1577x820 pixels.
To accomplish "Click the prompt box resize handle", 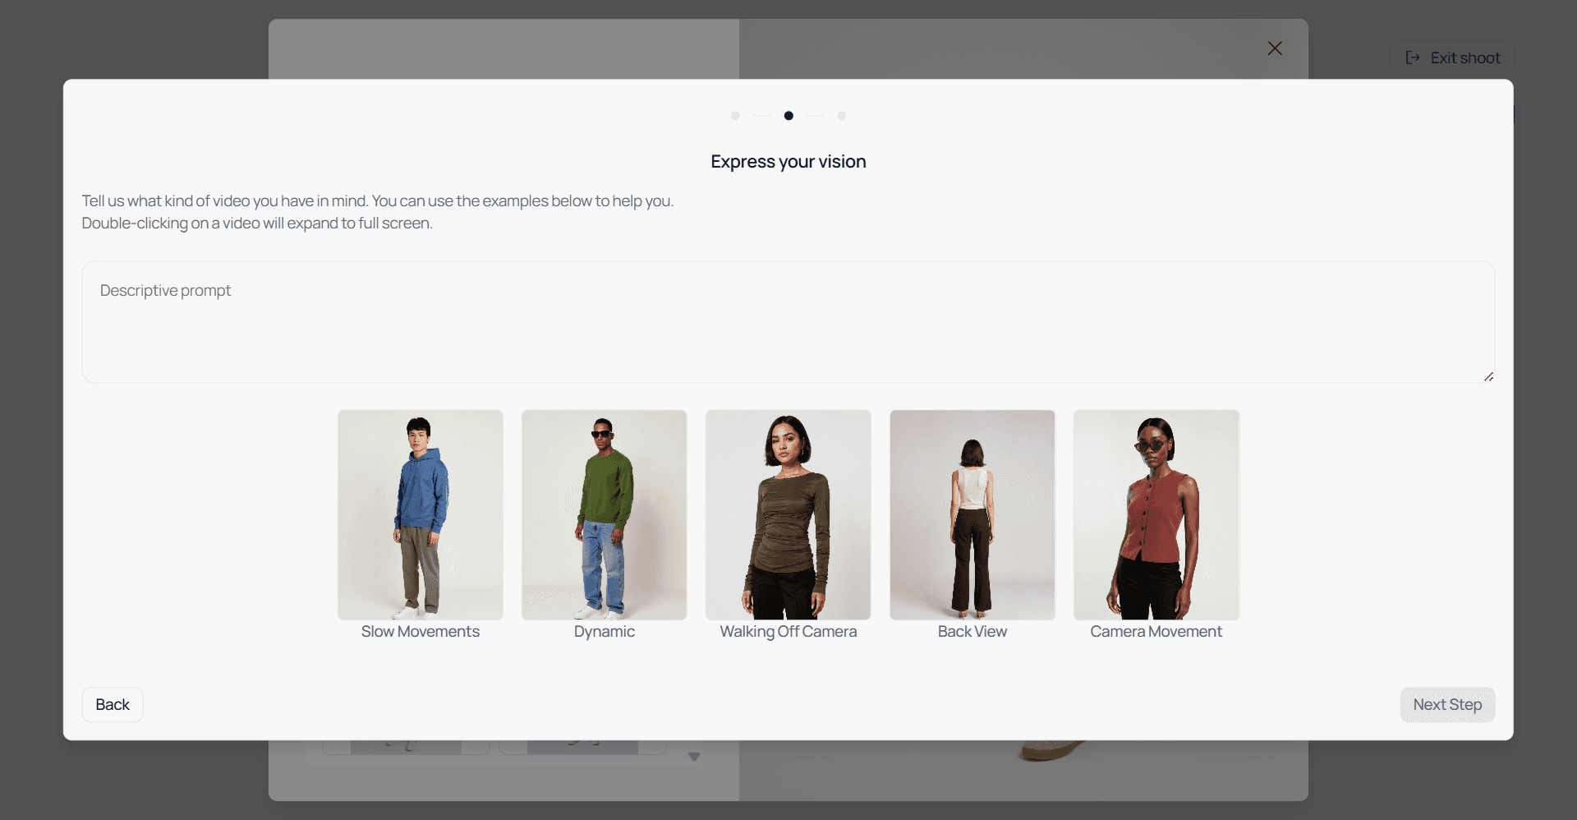I will (1489, 377).
